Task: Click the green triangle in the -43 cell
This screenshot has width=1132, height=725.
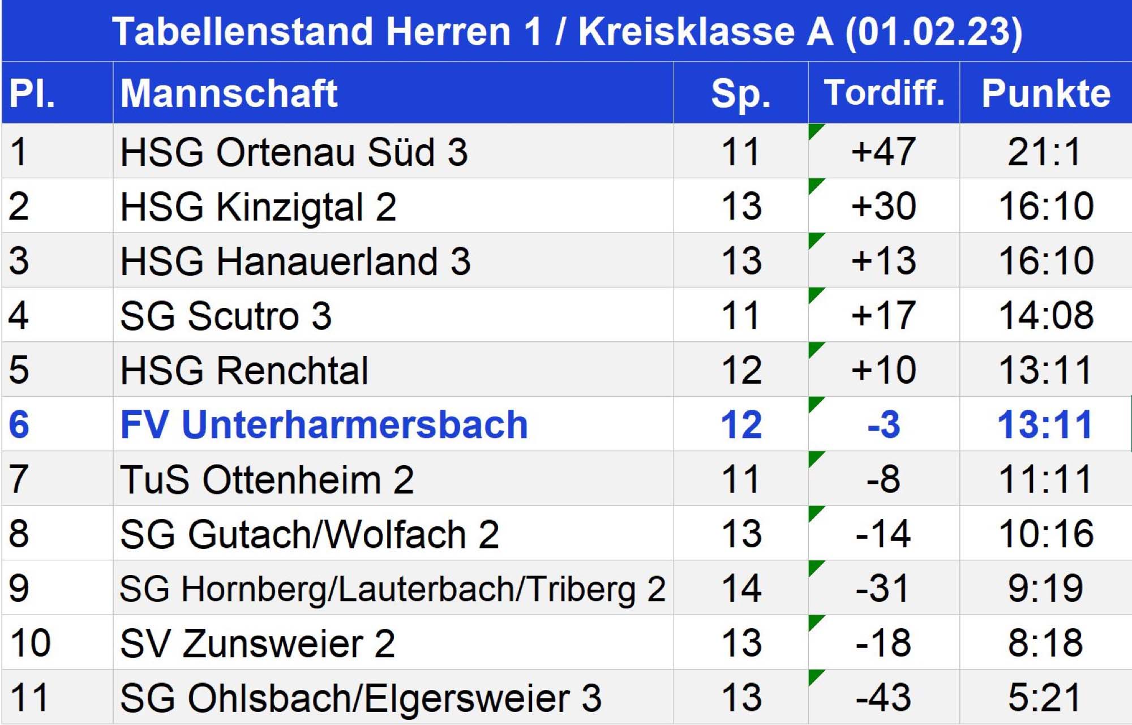Action: 814,676
